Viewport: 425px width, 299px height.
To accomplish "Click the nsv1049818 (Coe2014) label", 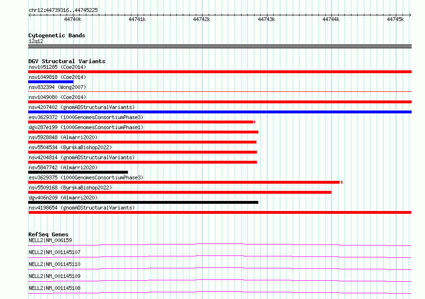I will 57,77.
